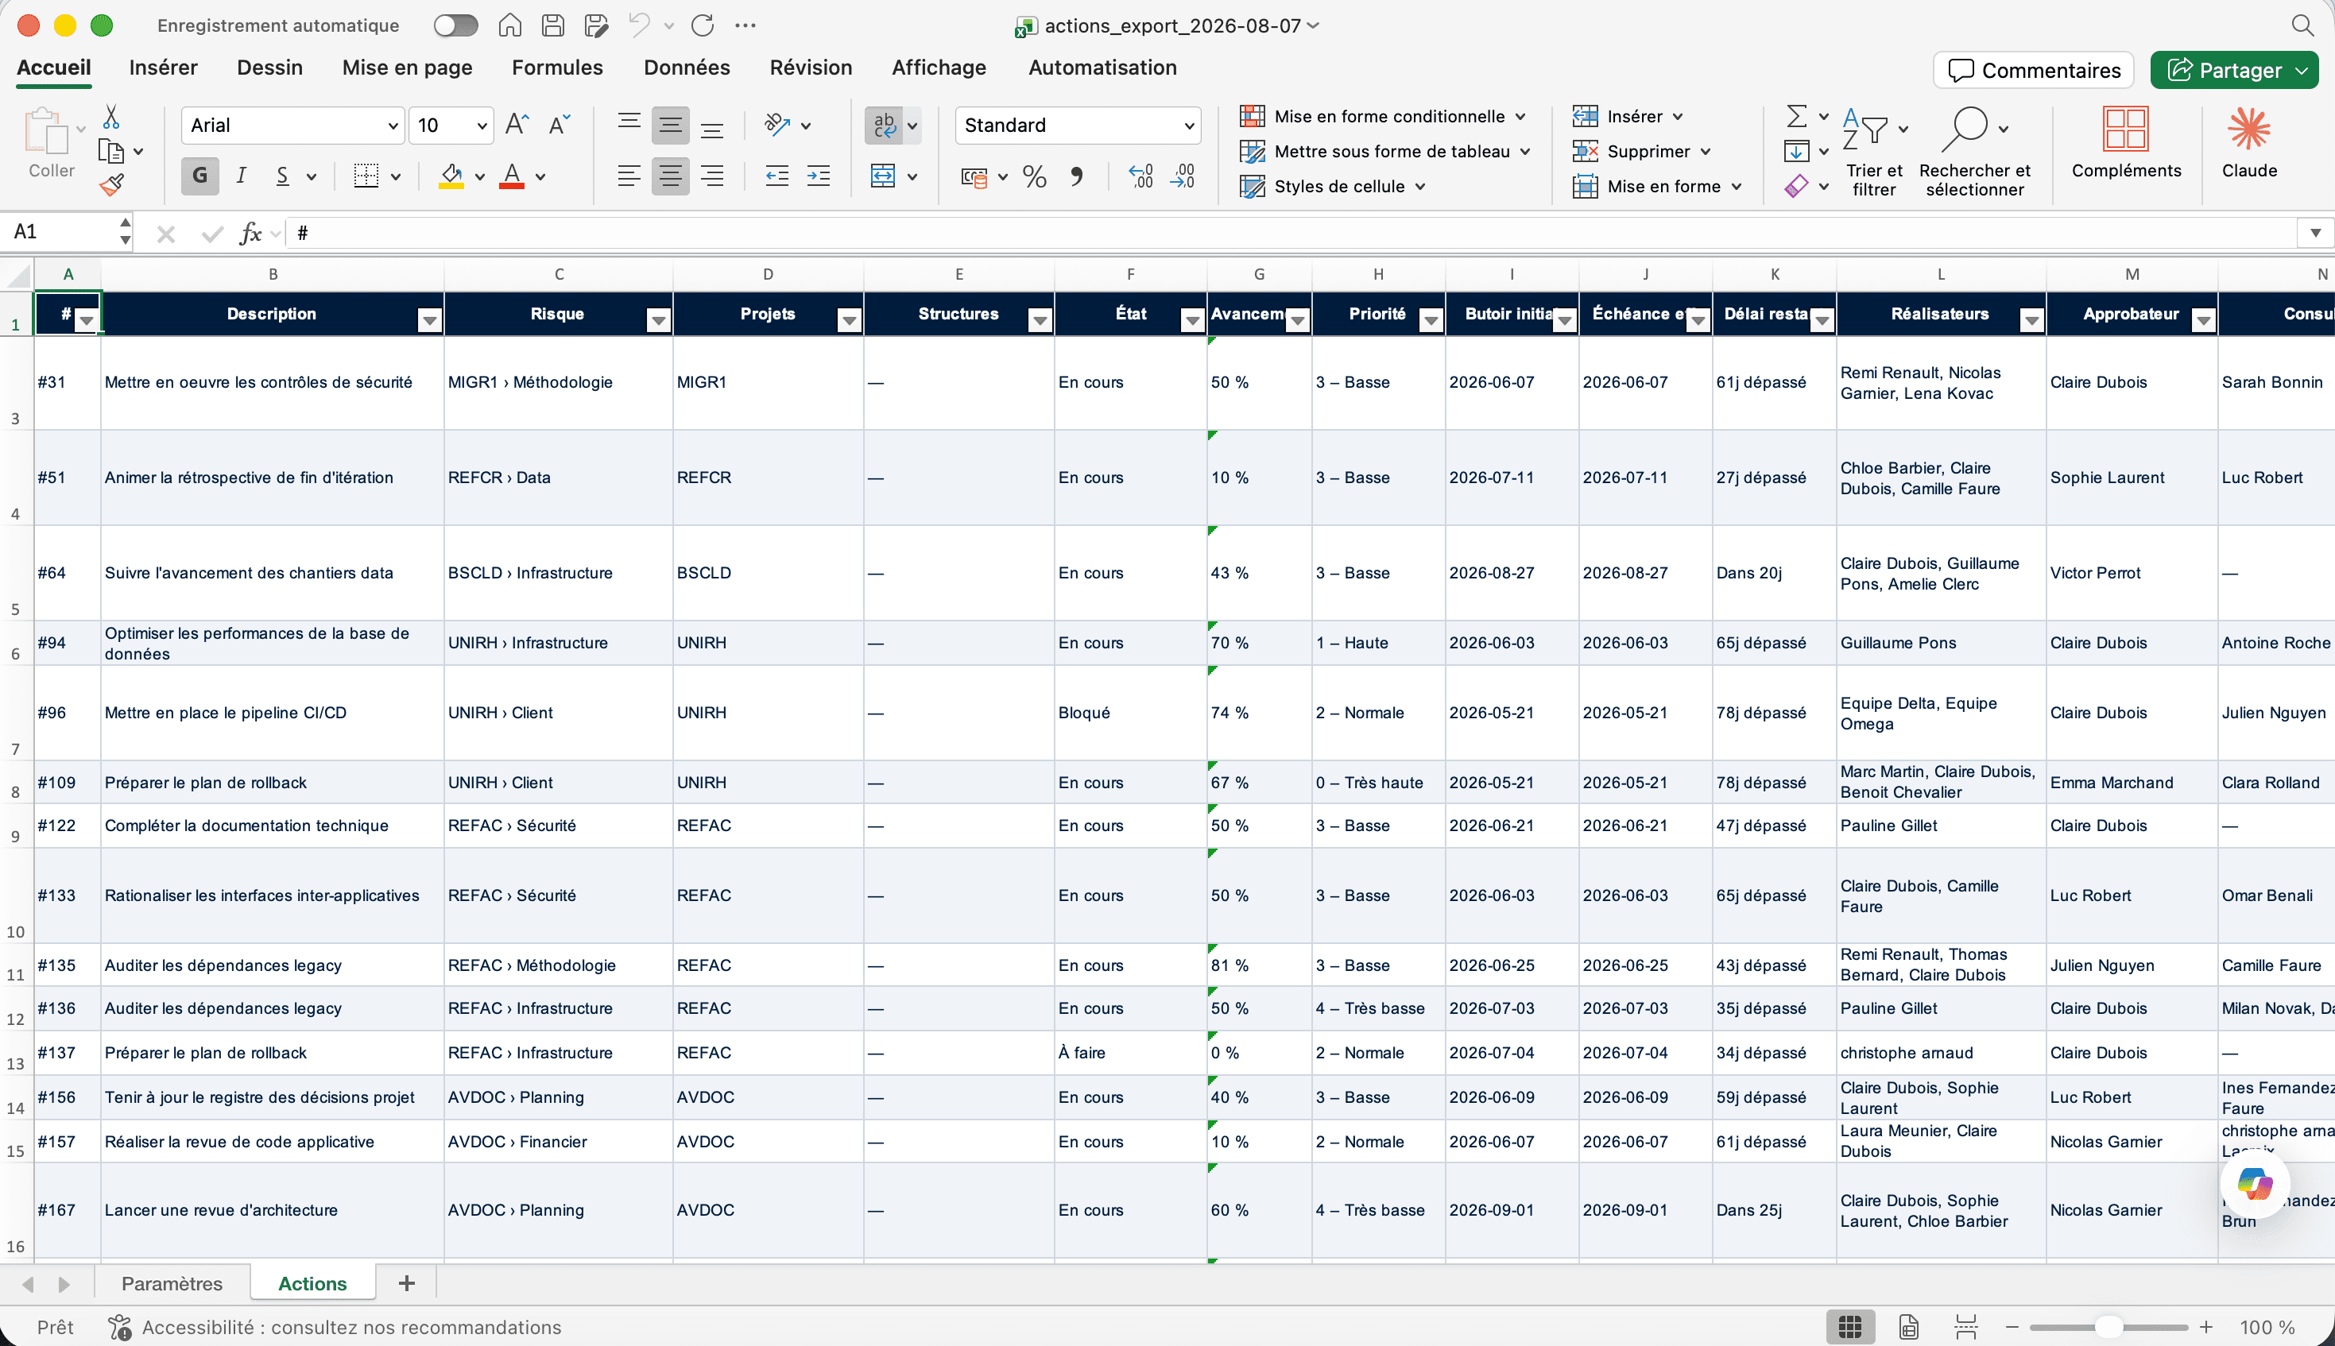
Task: Apply yellow fill color
Action: click(x=450, y=176)
